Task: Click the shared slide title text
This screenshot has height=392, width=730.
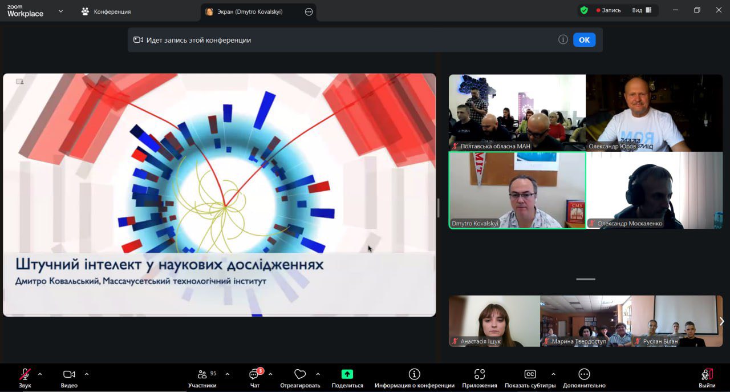Action: [x=169, y=265]
